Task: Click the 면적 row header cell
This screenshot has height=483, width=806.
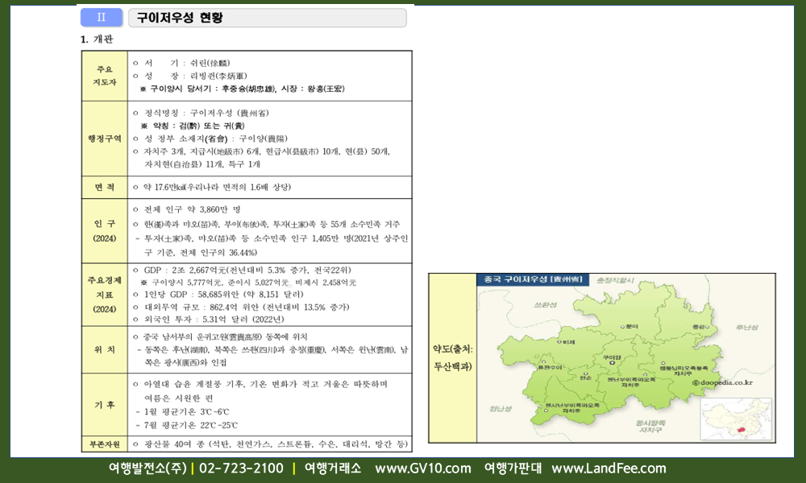Action: coord(105,188)
